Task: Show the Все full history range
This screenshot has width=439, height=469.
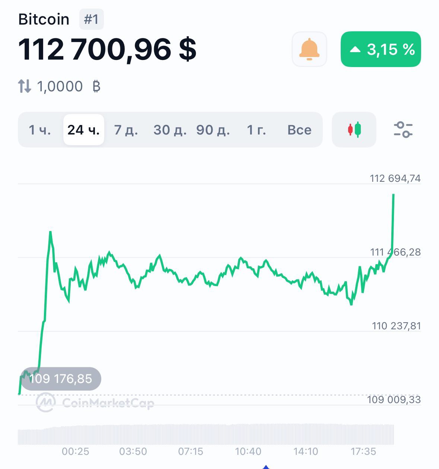Action: [299, 130]
